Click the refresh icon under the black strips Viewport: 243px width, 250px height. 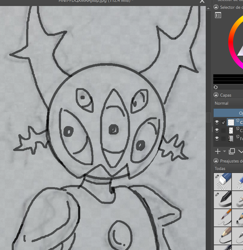tap(216, 87)
